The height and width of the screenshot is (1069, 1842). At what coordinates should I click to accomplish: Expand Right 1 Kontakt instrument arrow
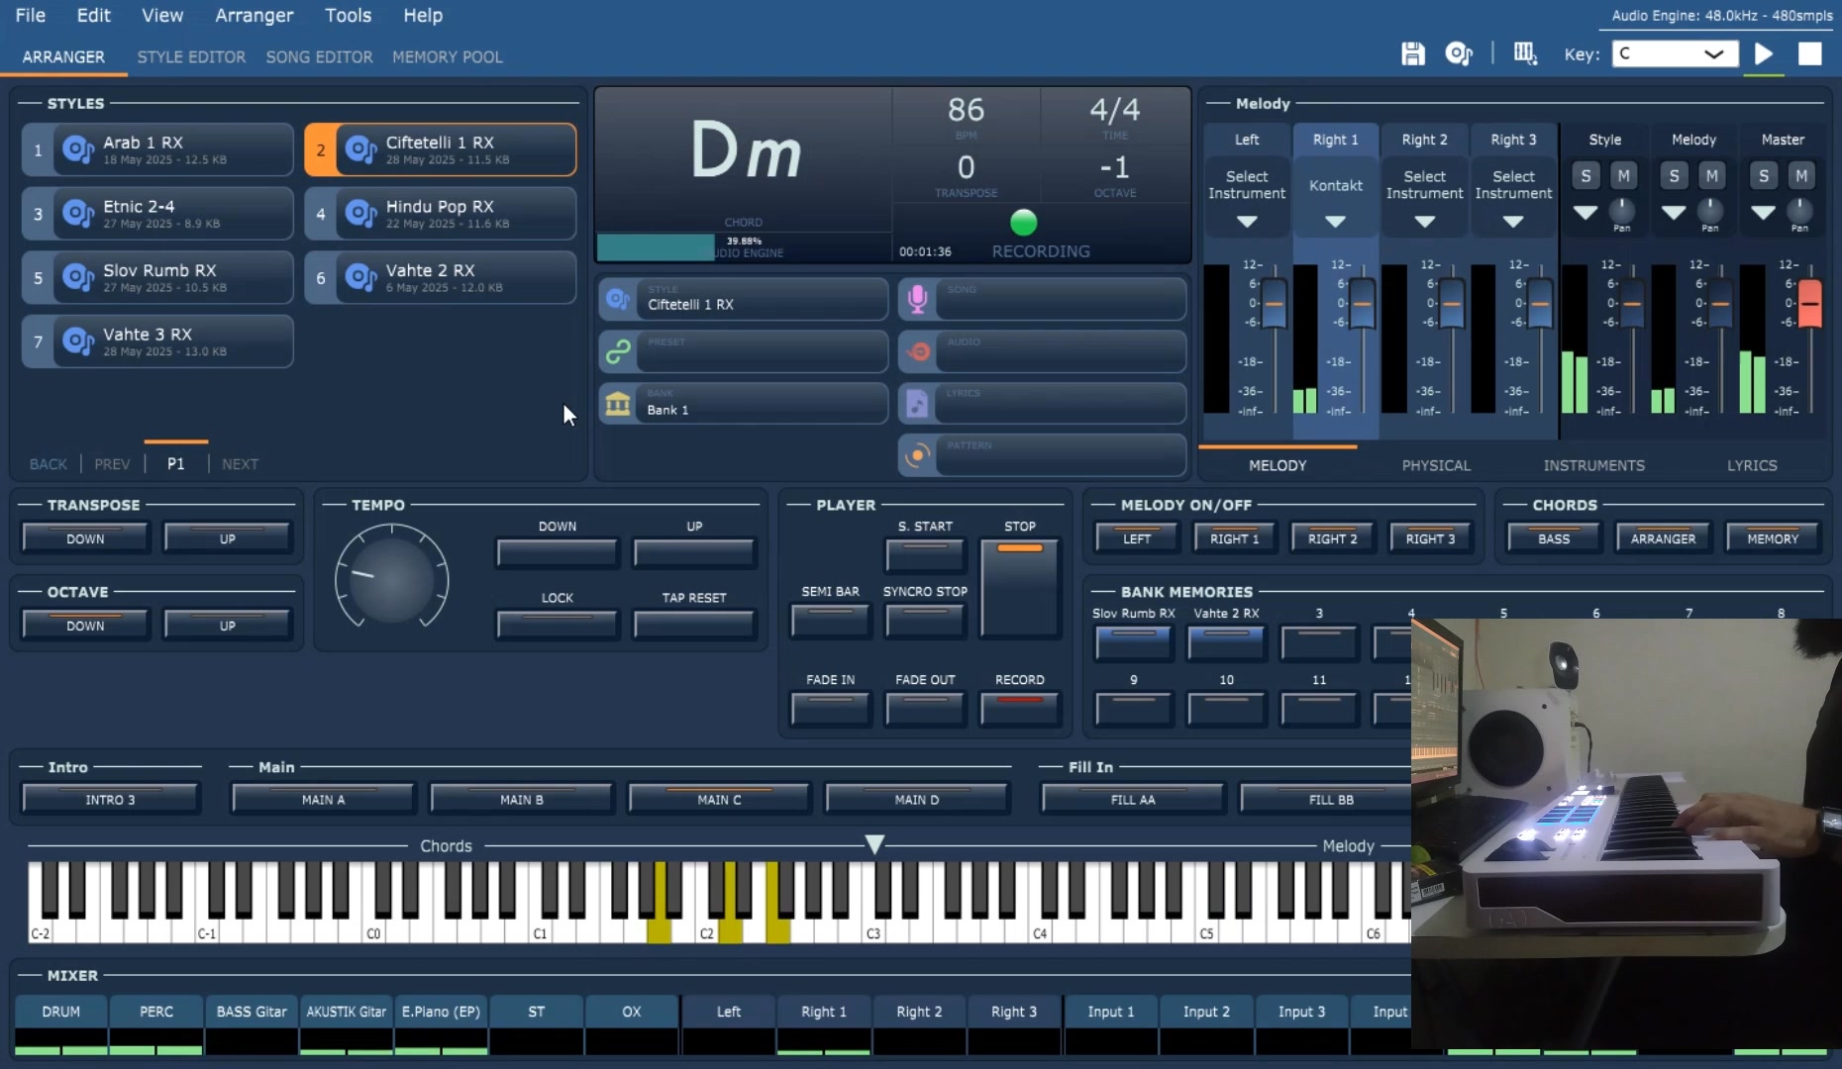point(1335,222)
